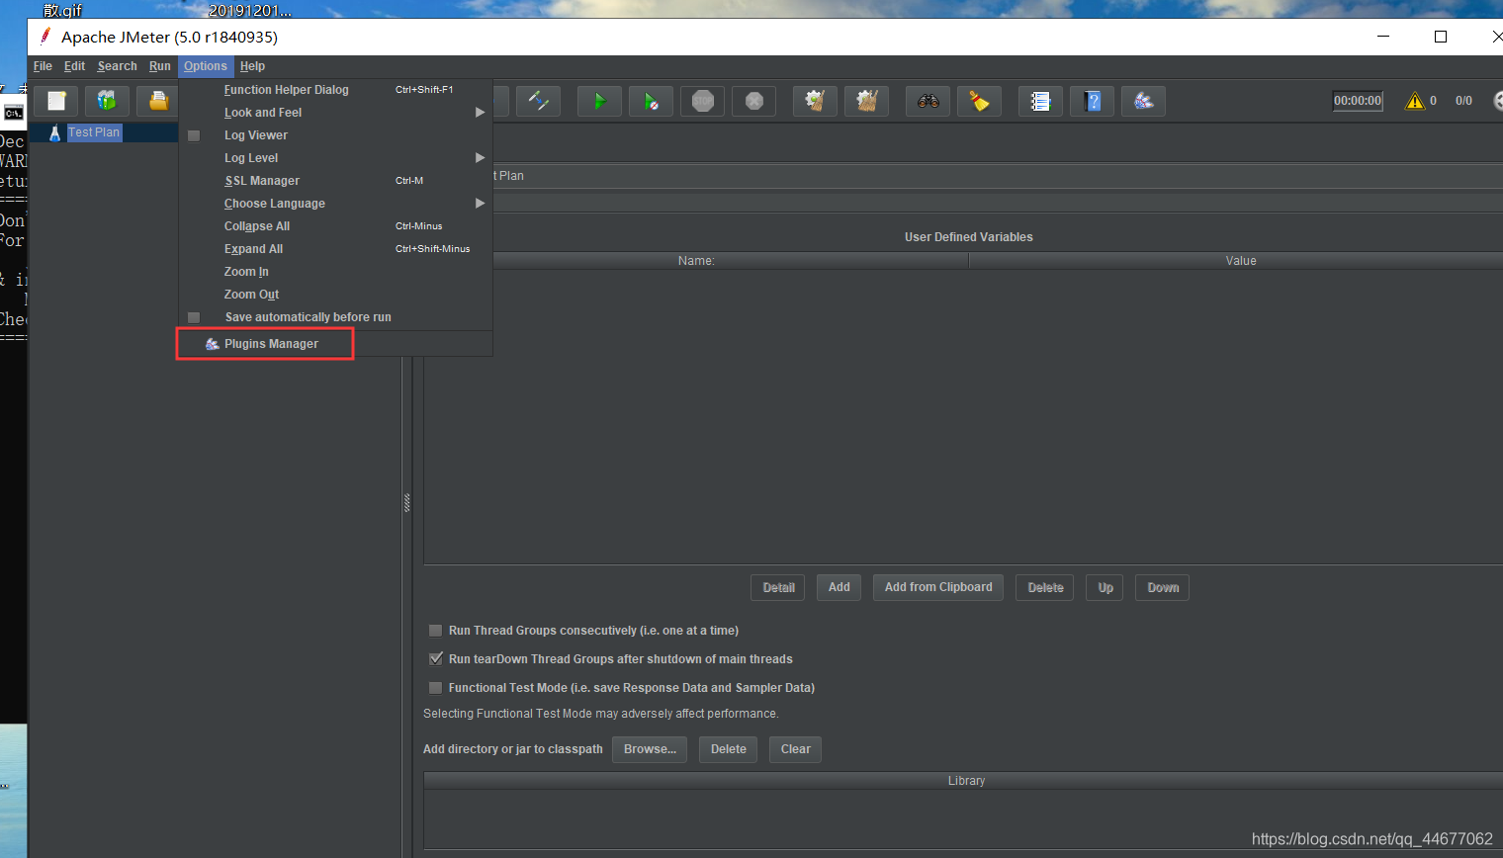Click the Plugins Manager toolbar icon
The width and height of the screenshot is (1503, 858).
tap(1143, 101)
